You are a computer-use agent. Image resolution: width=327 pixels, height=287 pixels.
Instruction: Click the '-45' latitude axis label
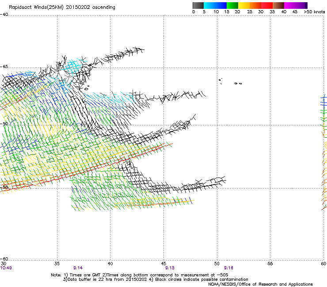4,67
